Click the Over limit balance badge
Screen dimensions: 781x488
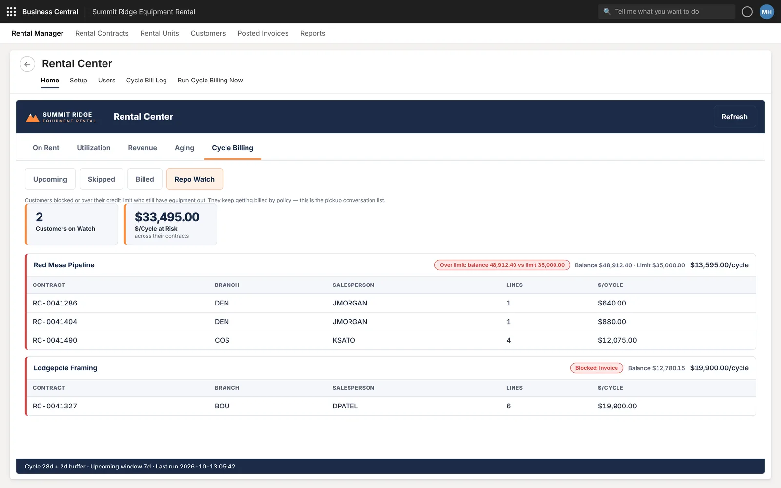click(502, 265)
